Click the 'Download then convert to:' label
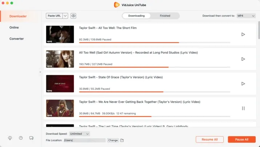 [219, 16]
